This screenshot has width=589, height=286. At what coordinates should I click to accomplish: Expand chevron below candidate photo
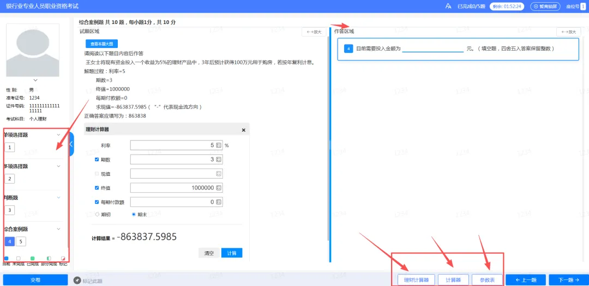tap(35, 80)
